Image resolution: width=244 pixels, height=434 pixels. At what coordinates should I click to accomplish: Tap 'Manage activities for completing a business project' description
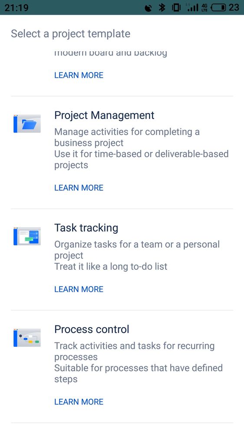127,137
